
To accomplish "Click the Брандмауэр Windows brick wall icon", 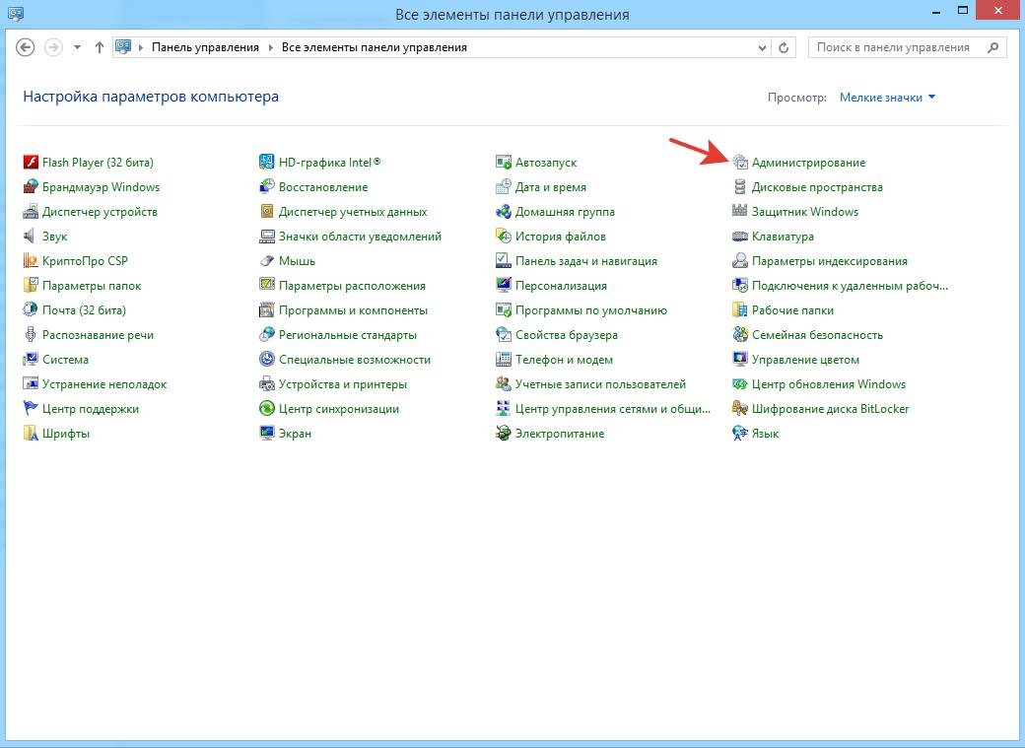I will tap(31, 187).
